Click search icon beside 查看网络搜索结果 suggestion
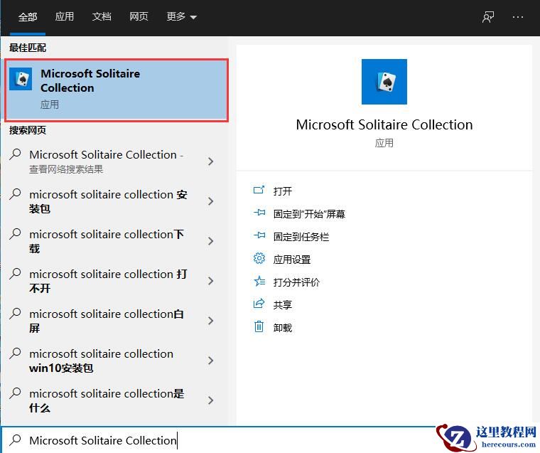 15,154
